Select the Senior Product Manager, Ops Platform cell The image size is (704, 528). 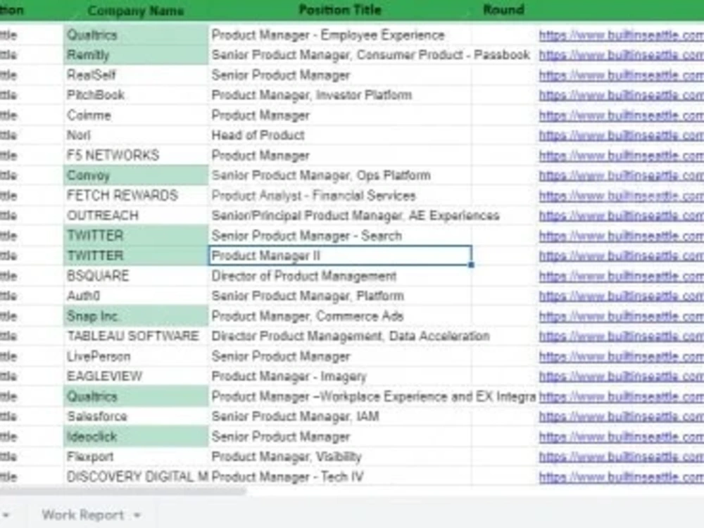[340, 175]
